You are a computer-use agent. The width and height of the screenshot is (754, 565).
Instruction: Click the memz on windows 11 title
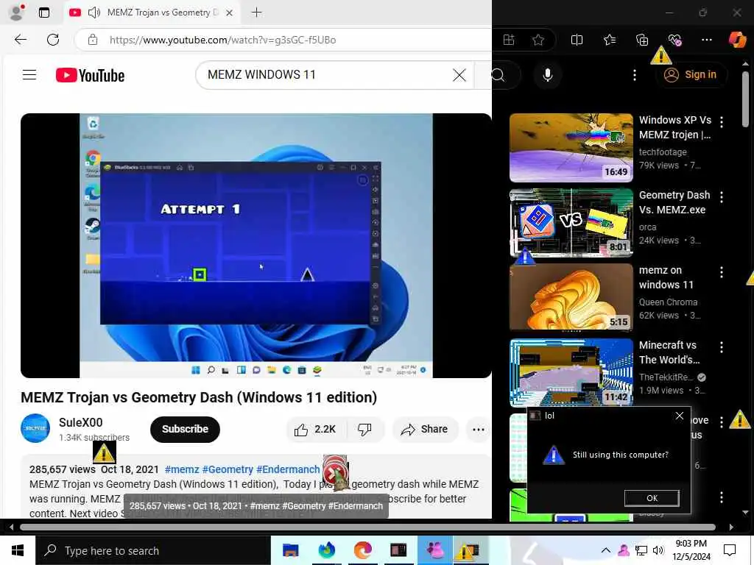click(x=666, y=277)
